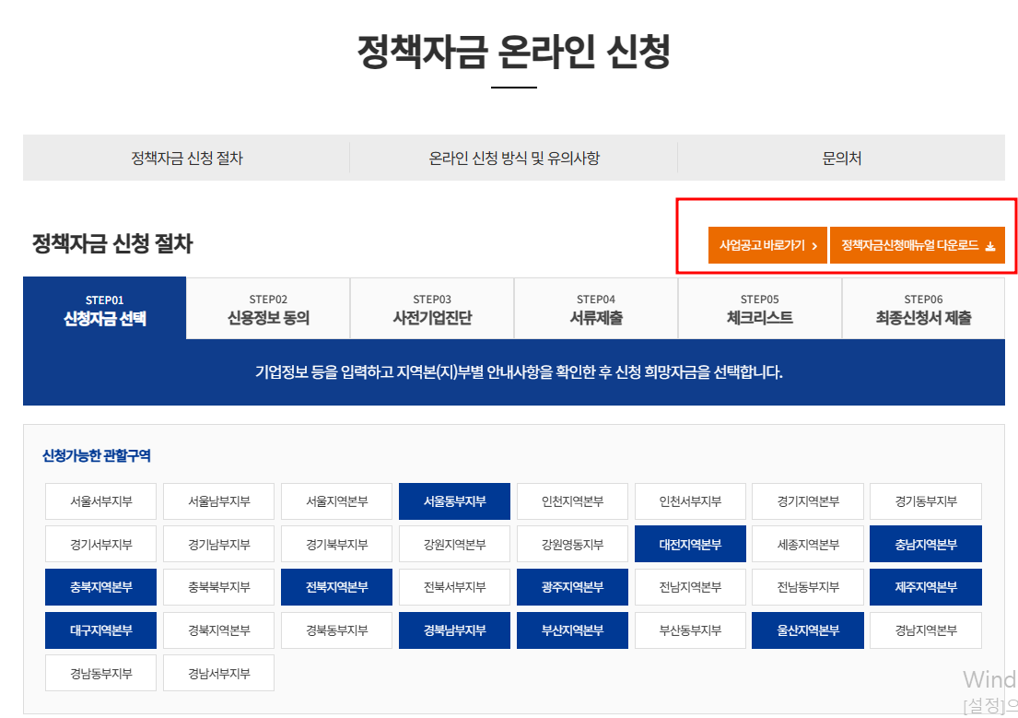The width and height of the screenshot is (1018, 718).
Task: Select the 광주지역본부 region
Action: click(572, 587)
